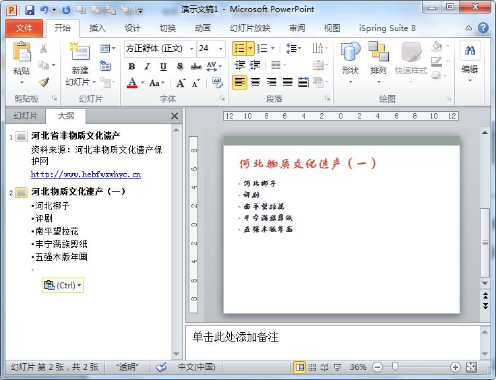This screenshot has height=380, width=496.
Task: Open the (Ctrl) paste options dropdown
Action: (x=63, y=285)
